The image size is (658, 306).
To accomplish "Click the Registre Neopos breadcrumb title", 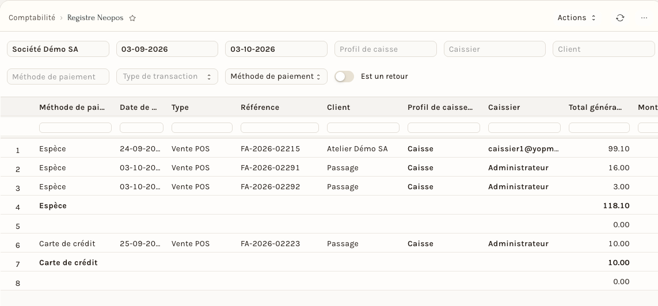I will (x=95, y=18).
